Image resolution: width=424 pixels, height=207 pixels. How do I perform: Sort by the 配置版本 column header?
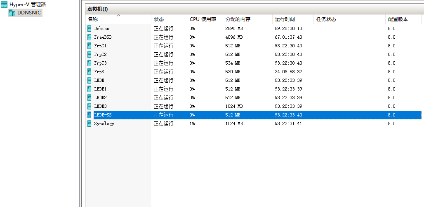(403, 19)
